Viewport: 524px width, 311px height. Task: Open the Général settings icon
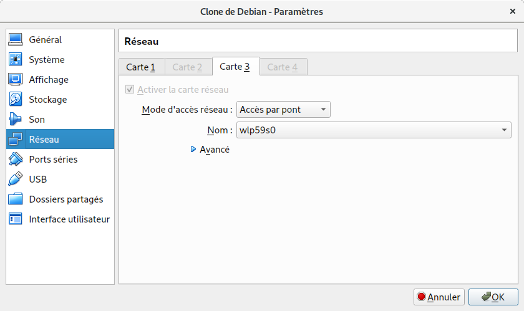point(16,39)
